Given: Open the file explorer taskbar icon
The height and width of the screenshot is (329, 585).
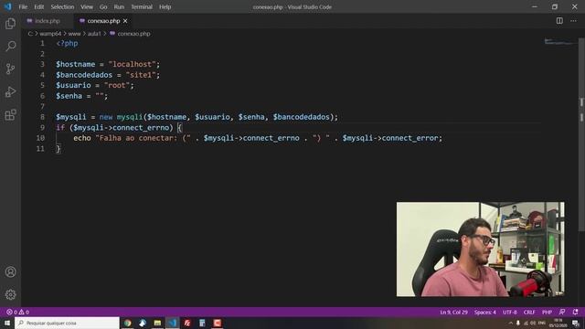Looking at the screenshot, I should 157,323.
